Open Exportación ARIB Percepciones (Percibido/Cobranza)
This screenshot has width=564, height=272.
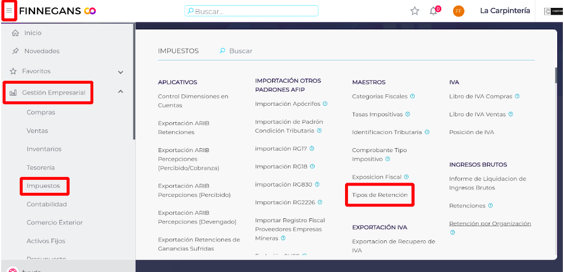(x=188, y=159)
